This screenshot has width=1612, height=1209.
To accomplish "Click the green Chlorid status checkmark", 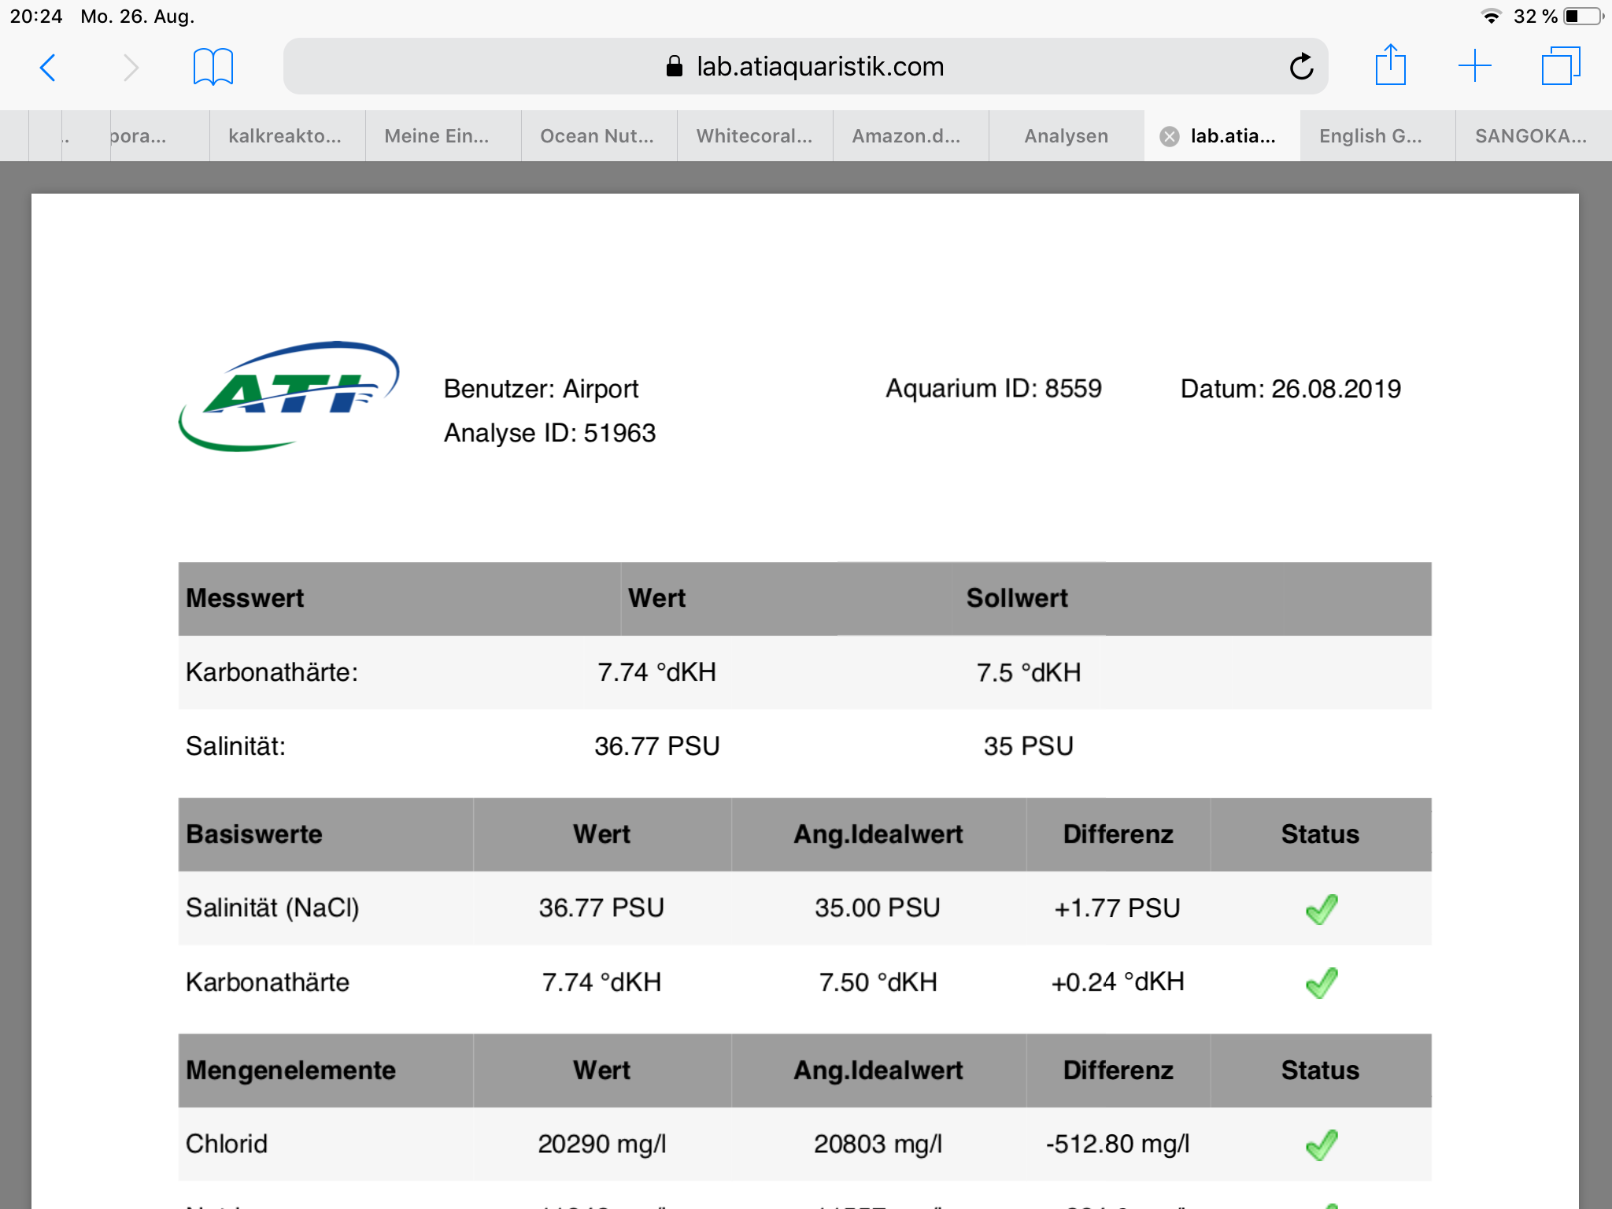I will (x=1321, y=1144).
